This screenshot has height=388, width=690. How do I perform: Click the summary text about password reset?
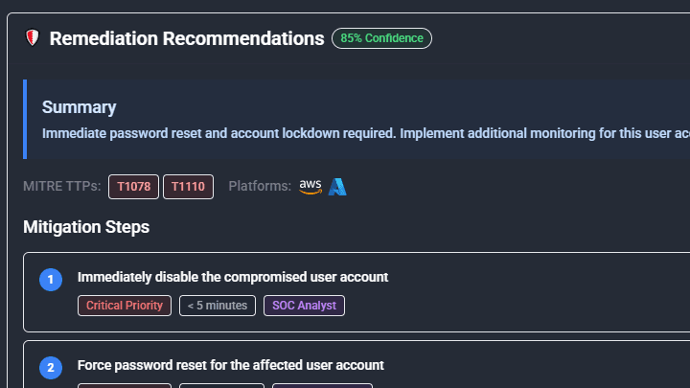click(x=366, y=133)
